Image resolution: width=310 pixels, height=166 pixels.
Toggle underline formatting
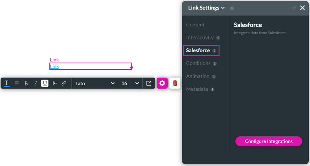coord(45,83)
